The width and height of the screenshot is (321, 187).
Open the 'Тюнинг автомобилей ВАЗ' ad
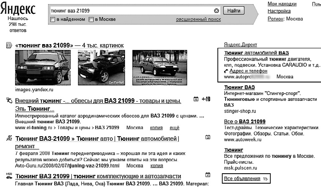coord(256,53)
